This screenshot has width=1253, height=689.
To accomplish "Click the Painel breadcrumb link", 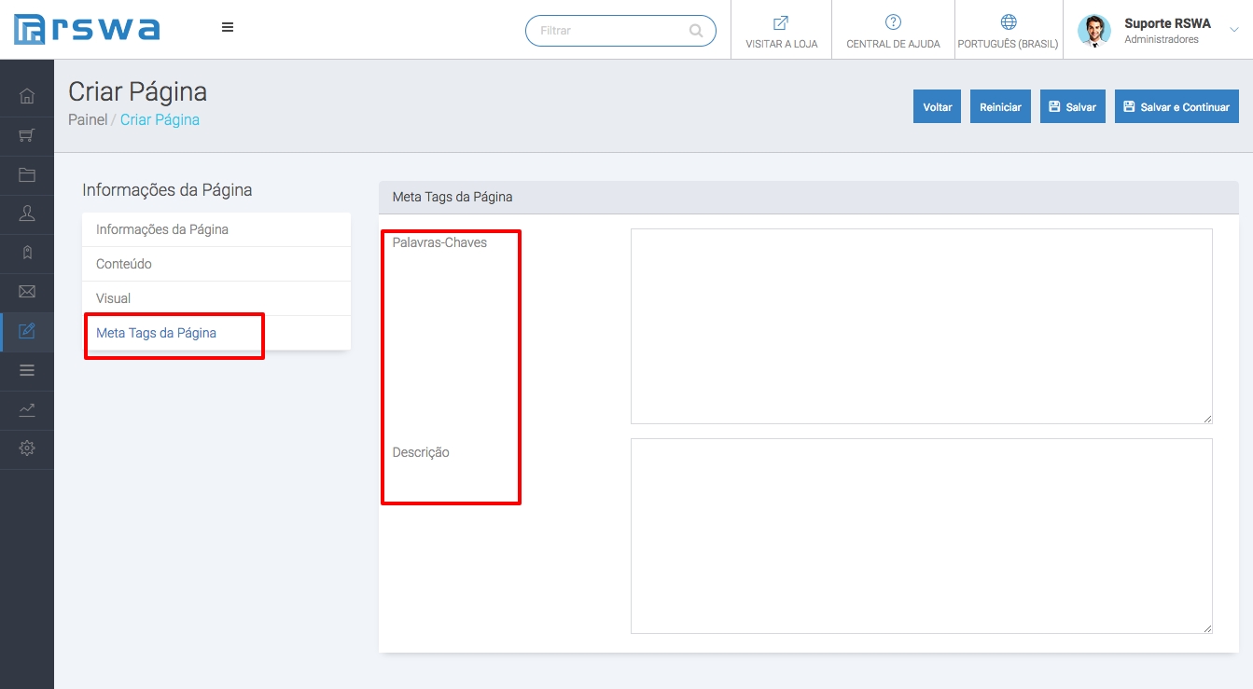I will coord(88,119).
